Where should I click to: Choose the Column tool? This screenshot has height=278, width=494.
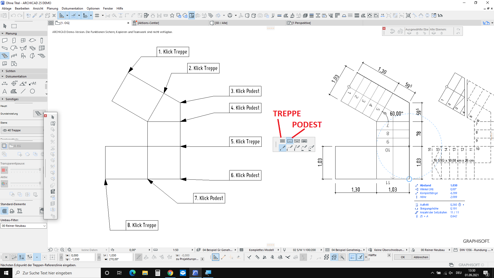tap(42, 40)
